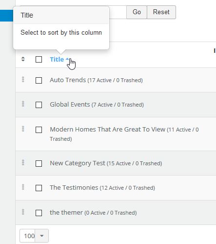Sort by the Title column header

click(57, 59)
